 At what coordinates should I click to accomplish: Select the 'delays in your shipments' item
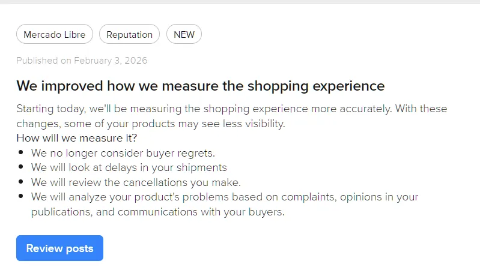pos(129,167)
